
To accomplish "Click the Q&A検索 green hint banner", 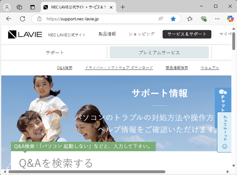I will click(83, 147).
